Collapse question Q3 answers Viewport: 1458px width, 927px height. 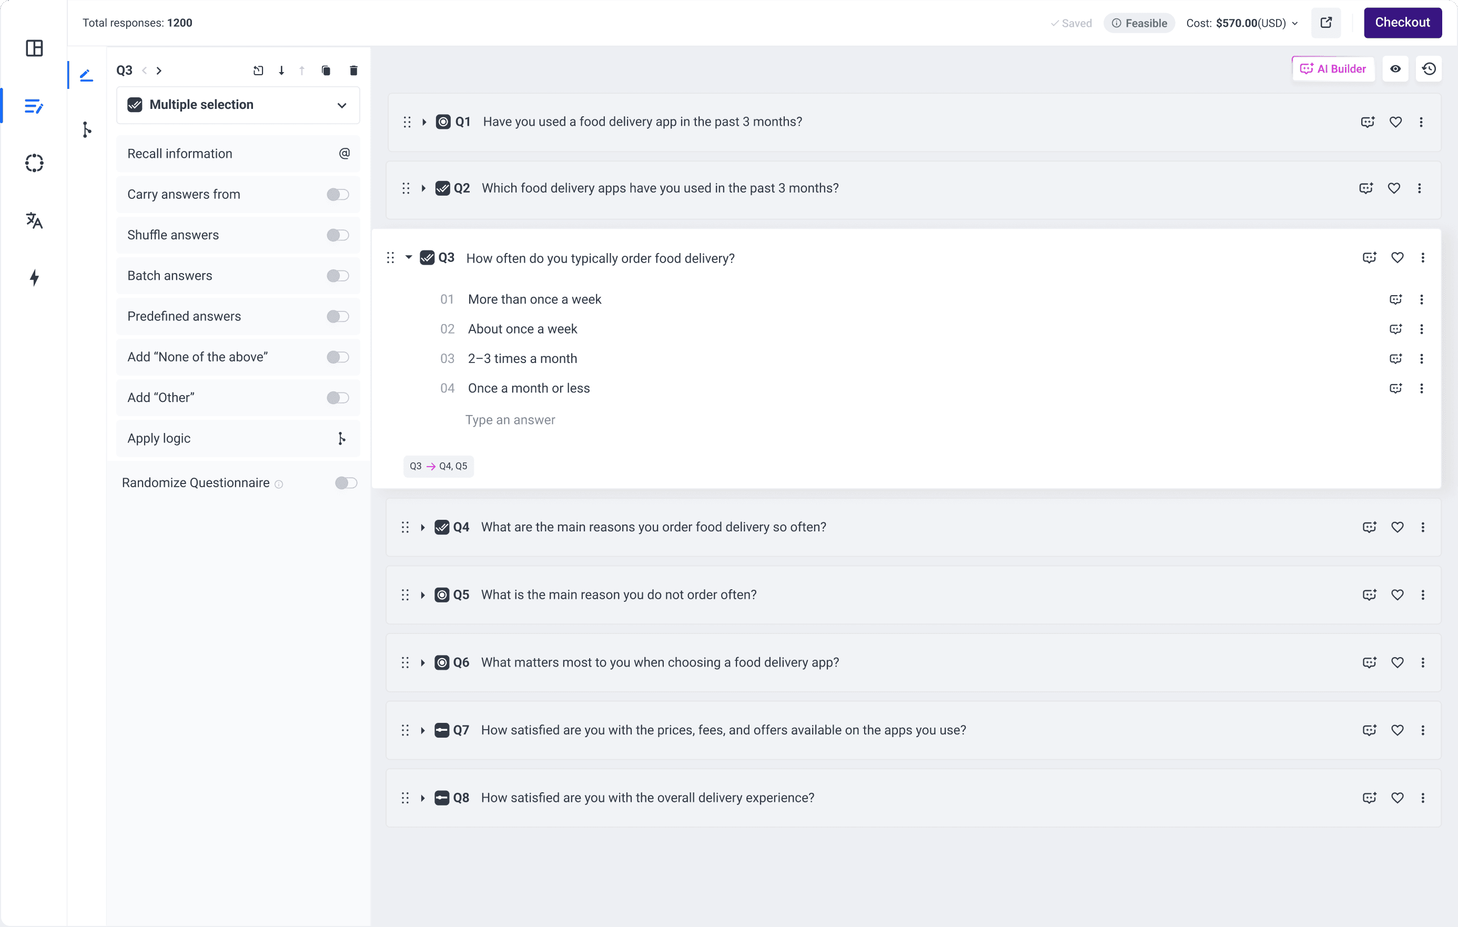(x=408, y=257)
